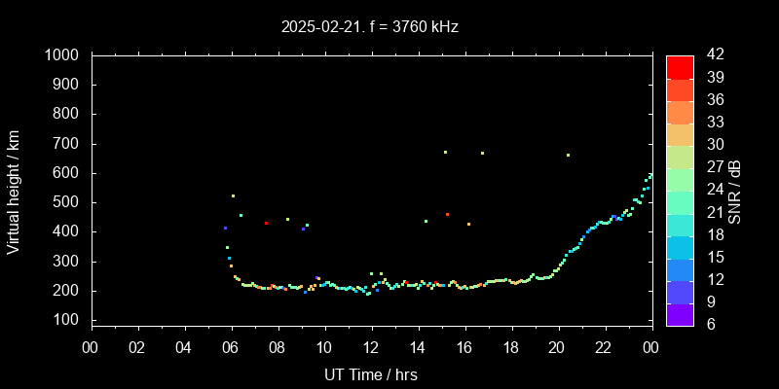Click the isolated red data point near 07:30 UT

pyautogui.click(x=266, y=223)
